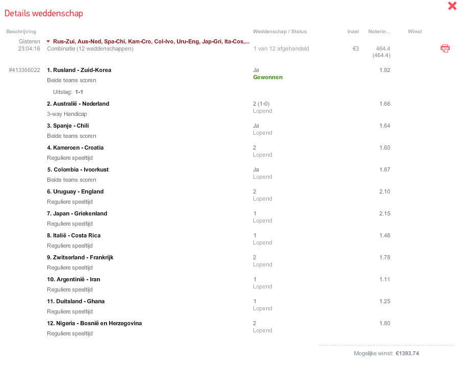Collapse the combination bet red arrow

pos(48,41)
